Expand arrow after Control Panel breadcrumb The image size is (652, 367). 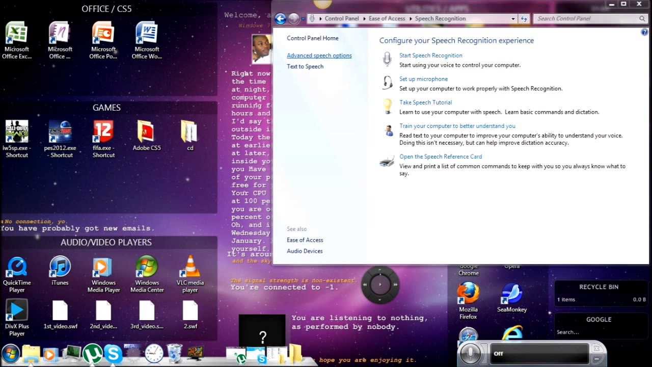tap(364, 18)
